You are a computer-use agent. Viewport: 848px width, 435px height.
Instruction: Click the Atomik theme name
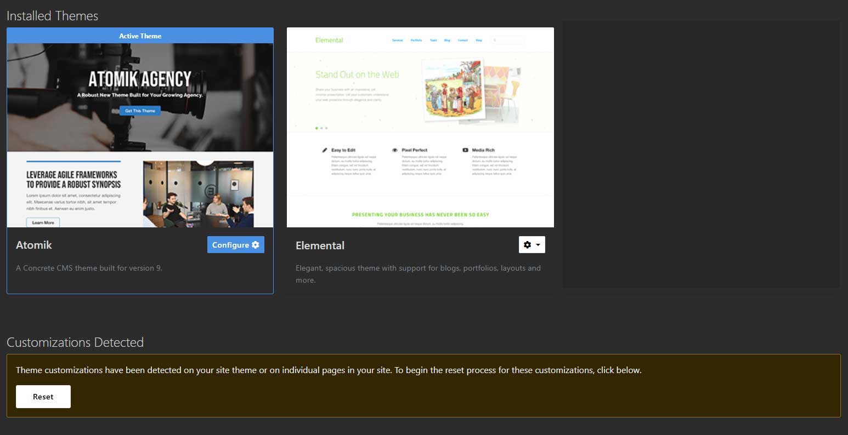pyautogui.click(x=34, y=245)
